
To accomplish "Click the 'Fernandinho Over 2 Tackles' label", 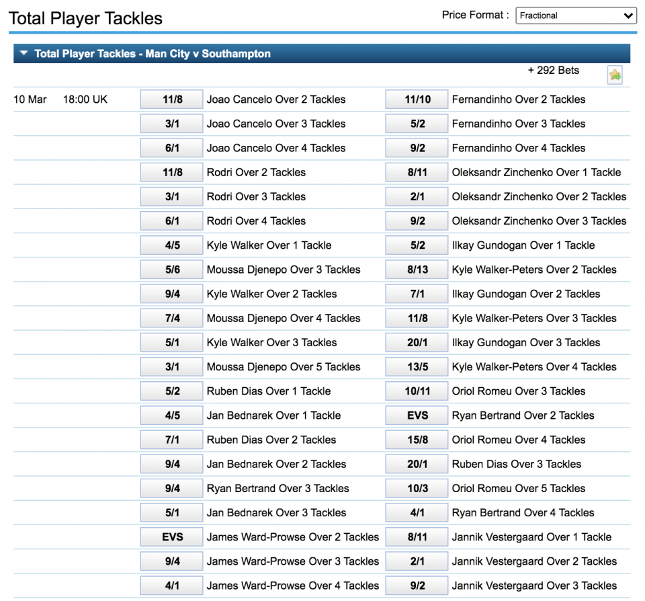I will 518,99.
